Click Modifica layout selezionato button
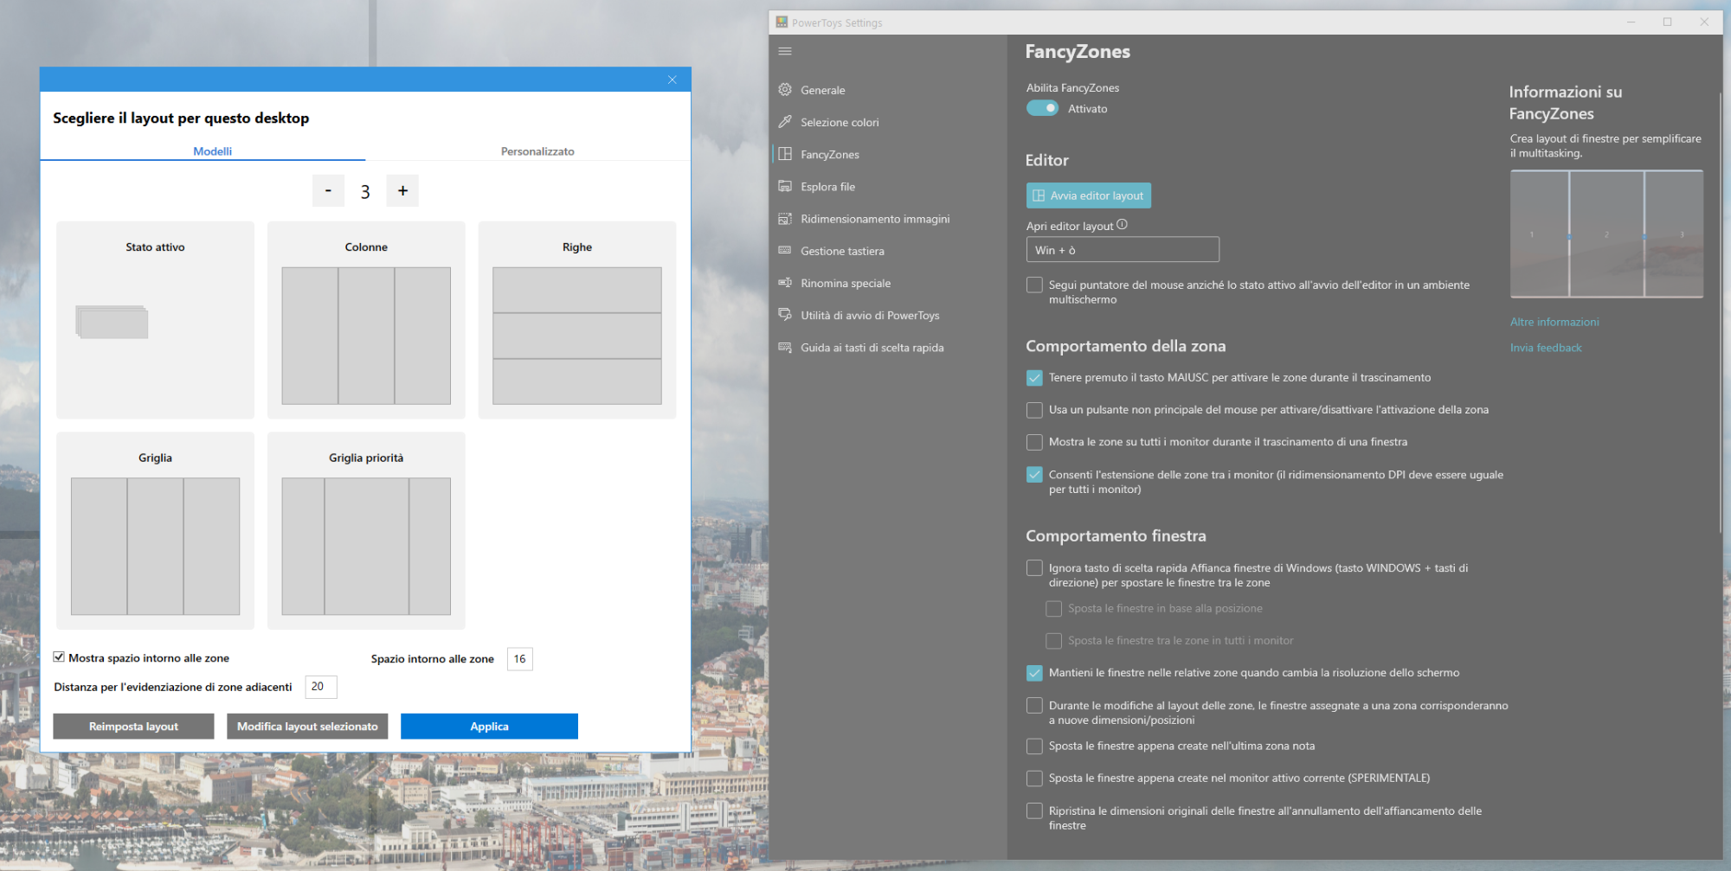This screenshot has width=1731, height=871. (307, 727)
